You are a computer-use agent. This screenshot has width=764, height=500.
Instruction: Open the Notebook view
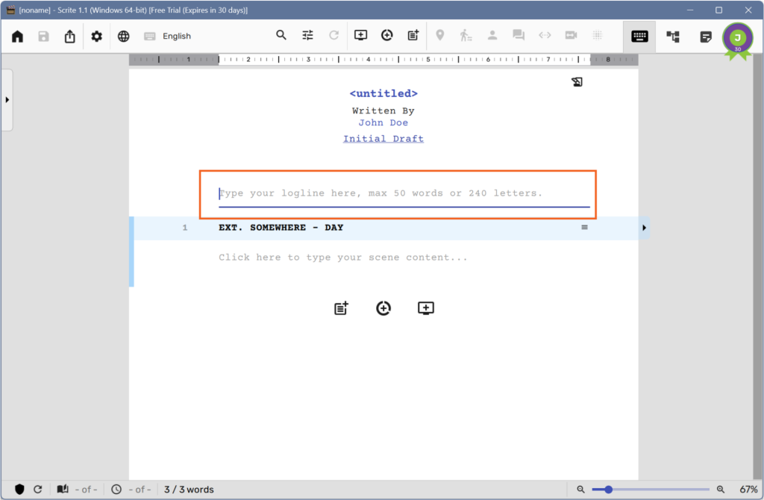click(705, 36)
